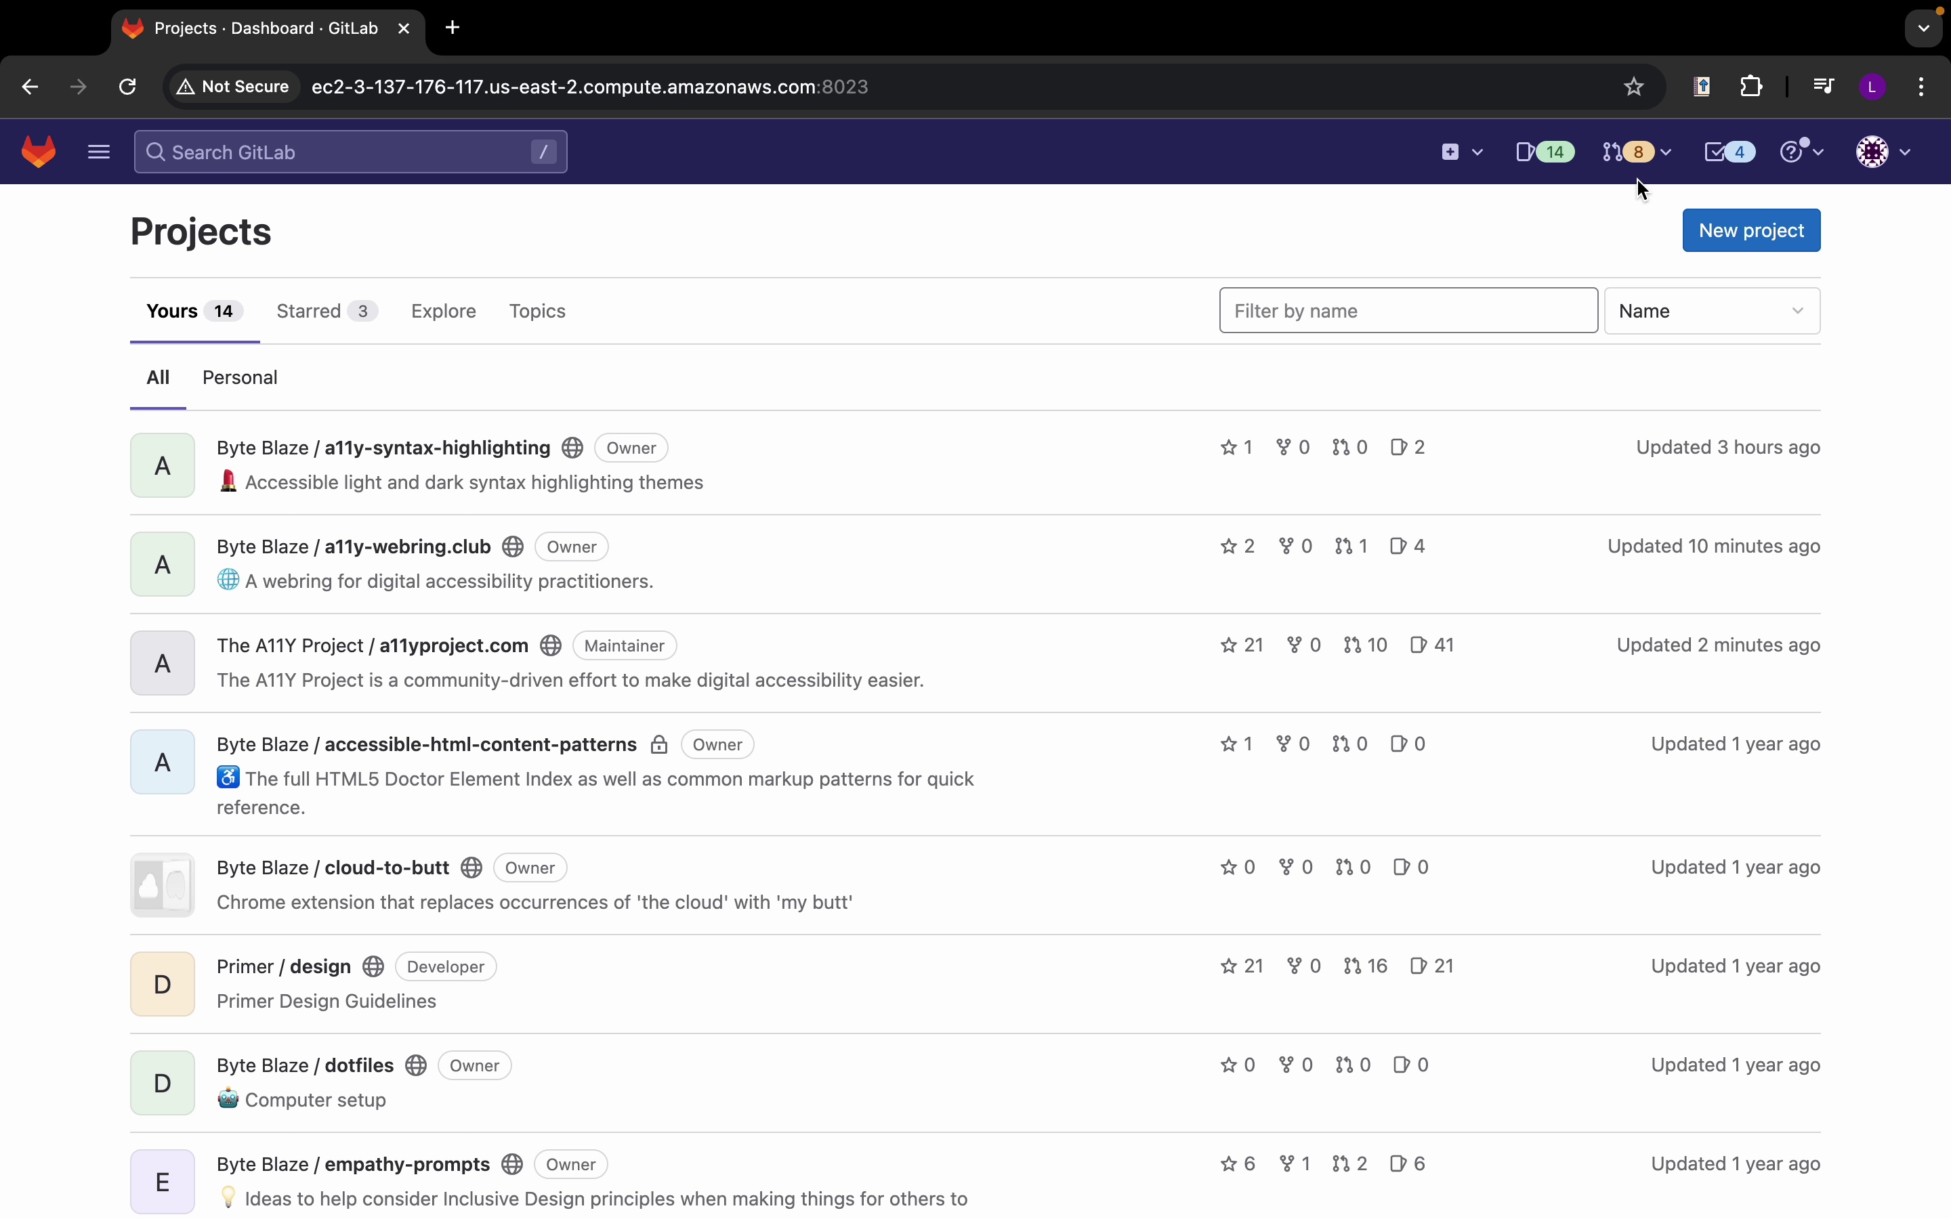This screenshot has width=1951, height=1219.
Task: Focus the Filter by name field
Action: (1408, 312)
